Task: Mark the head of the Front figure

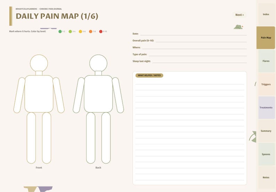Action: click(39, 63)
